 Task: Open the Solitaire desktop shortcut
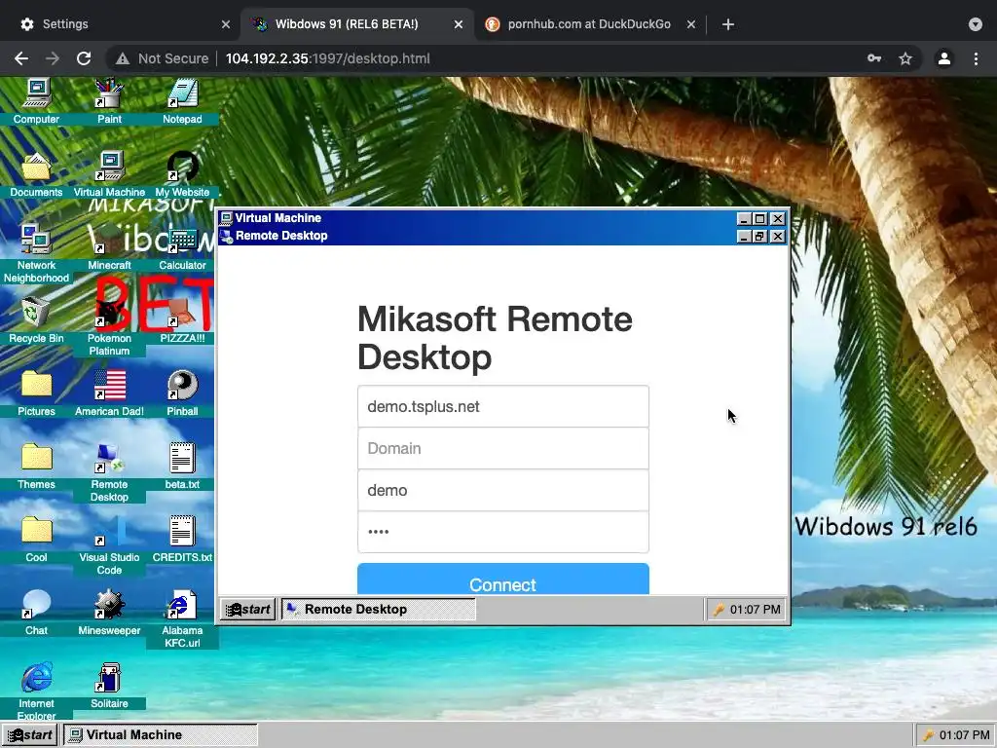click(x=109, y=687)
